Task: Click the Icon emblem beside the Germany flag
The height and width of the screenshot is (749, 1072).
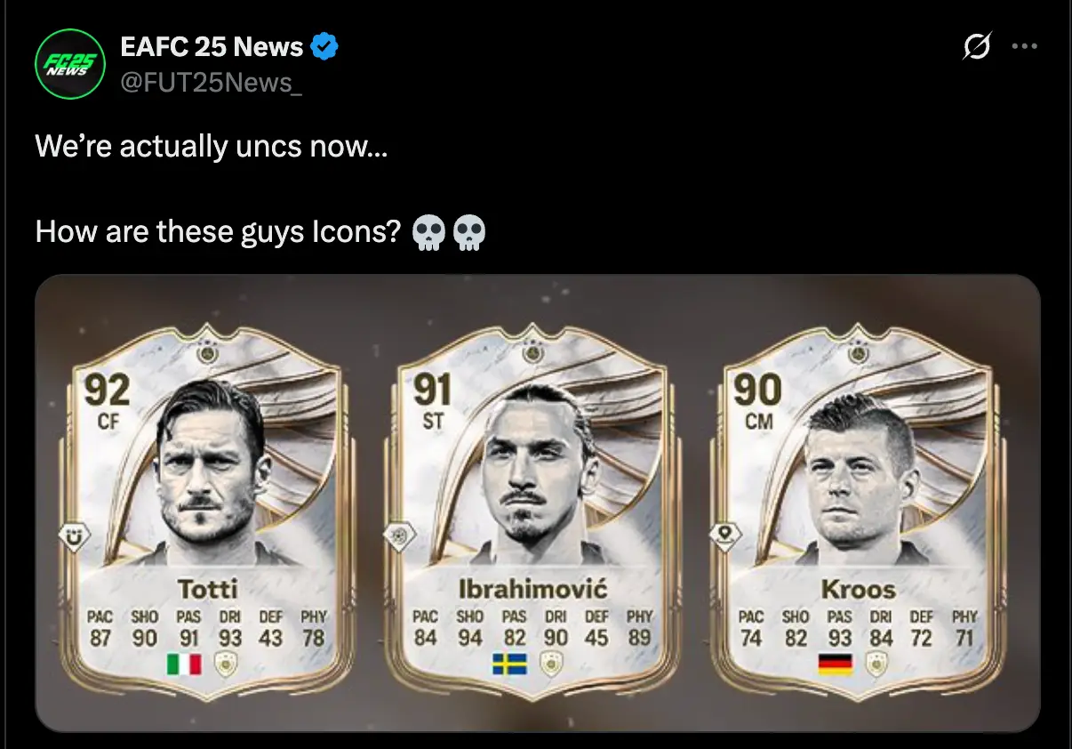Action: (877, 664)
